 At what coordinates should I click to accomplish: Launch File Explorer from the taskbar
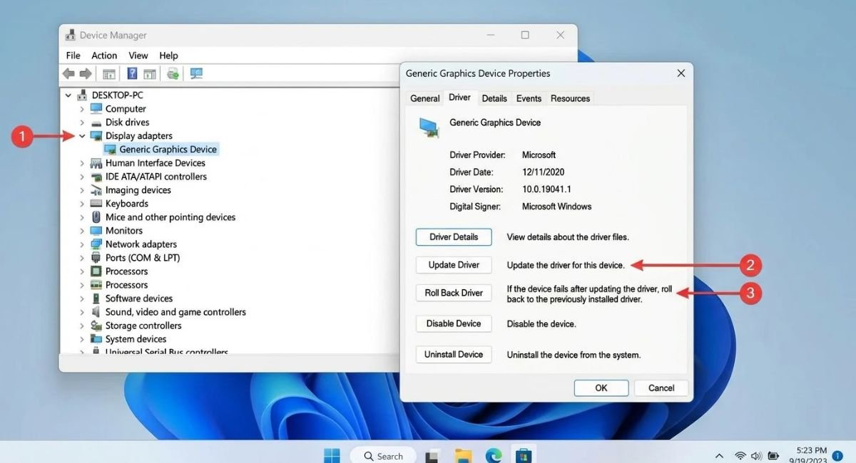pyautogui.click(x=464, y=456)
